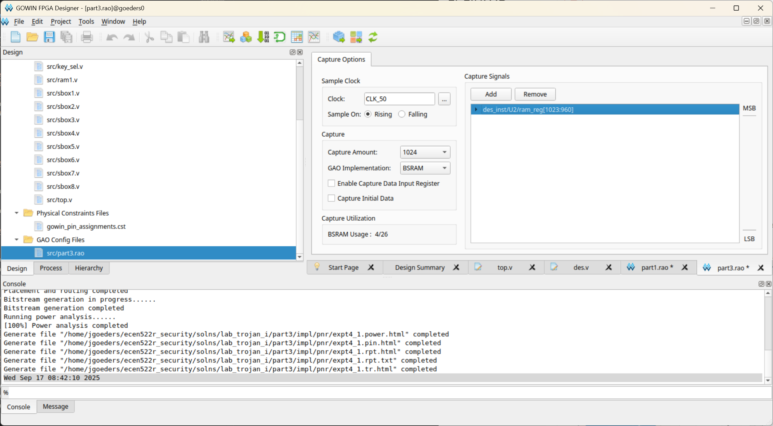Screen dimensions: 773x426
Task: Click the Copy toolbar icon
Action: [166, 37]
